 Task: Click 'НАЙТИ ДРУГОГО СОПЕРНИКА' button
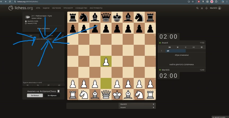[x=182, y=65]
